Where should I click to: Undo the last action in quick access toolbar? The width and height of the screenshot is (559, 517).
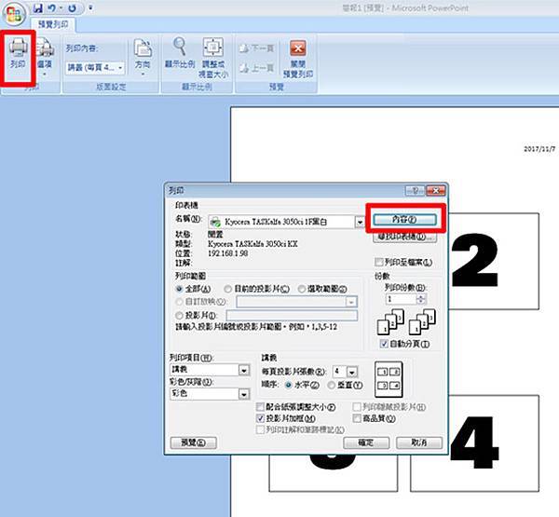(52, 8)
